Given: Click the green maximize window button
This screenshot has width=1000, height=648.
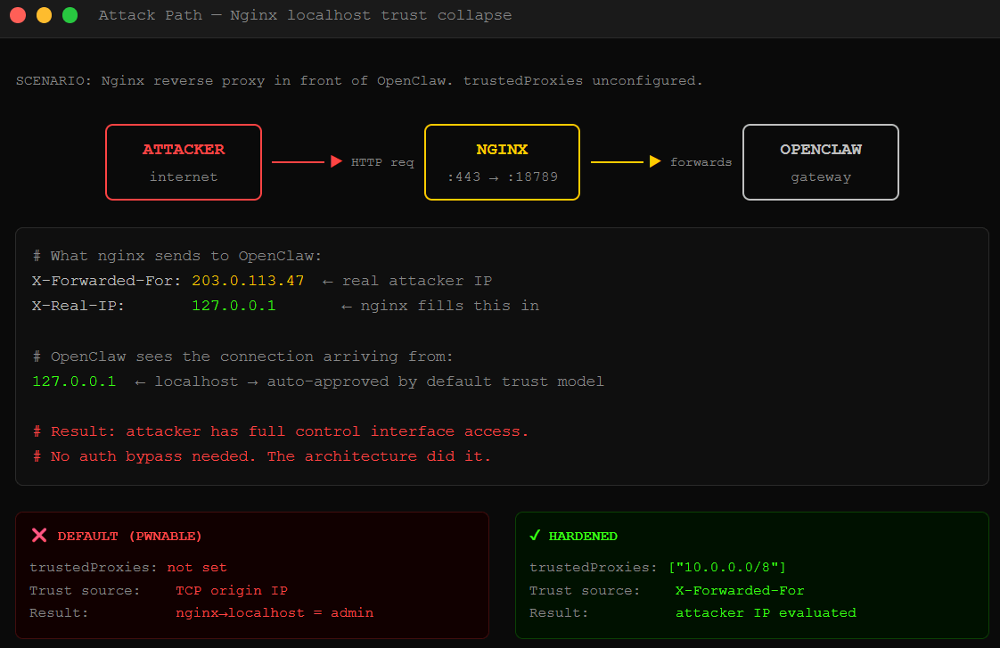Looking at the screenshot, I should point(70,15).
